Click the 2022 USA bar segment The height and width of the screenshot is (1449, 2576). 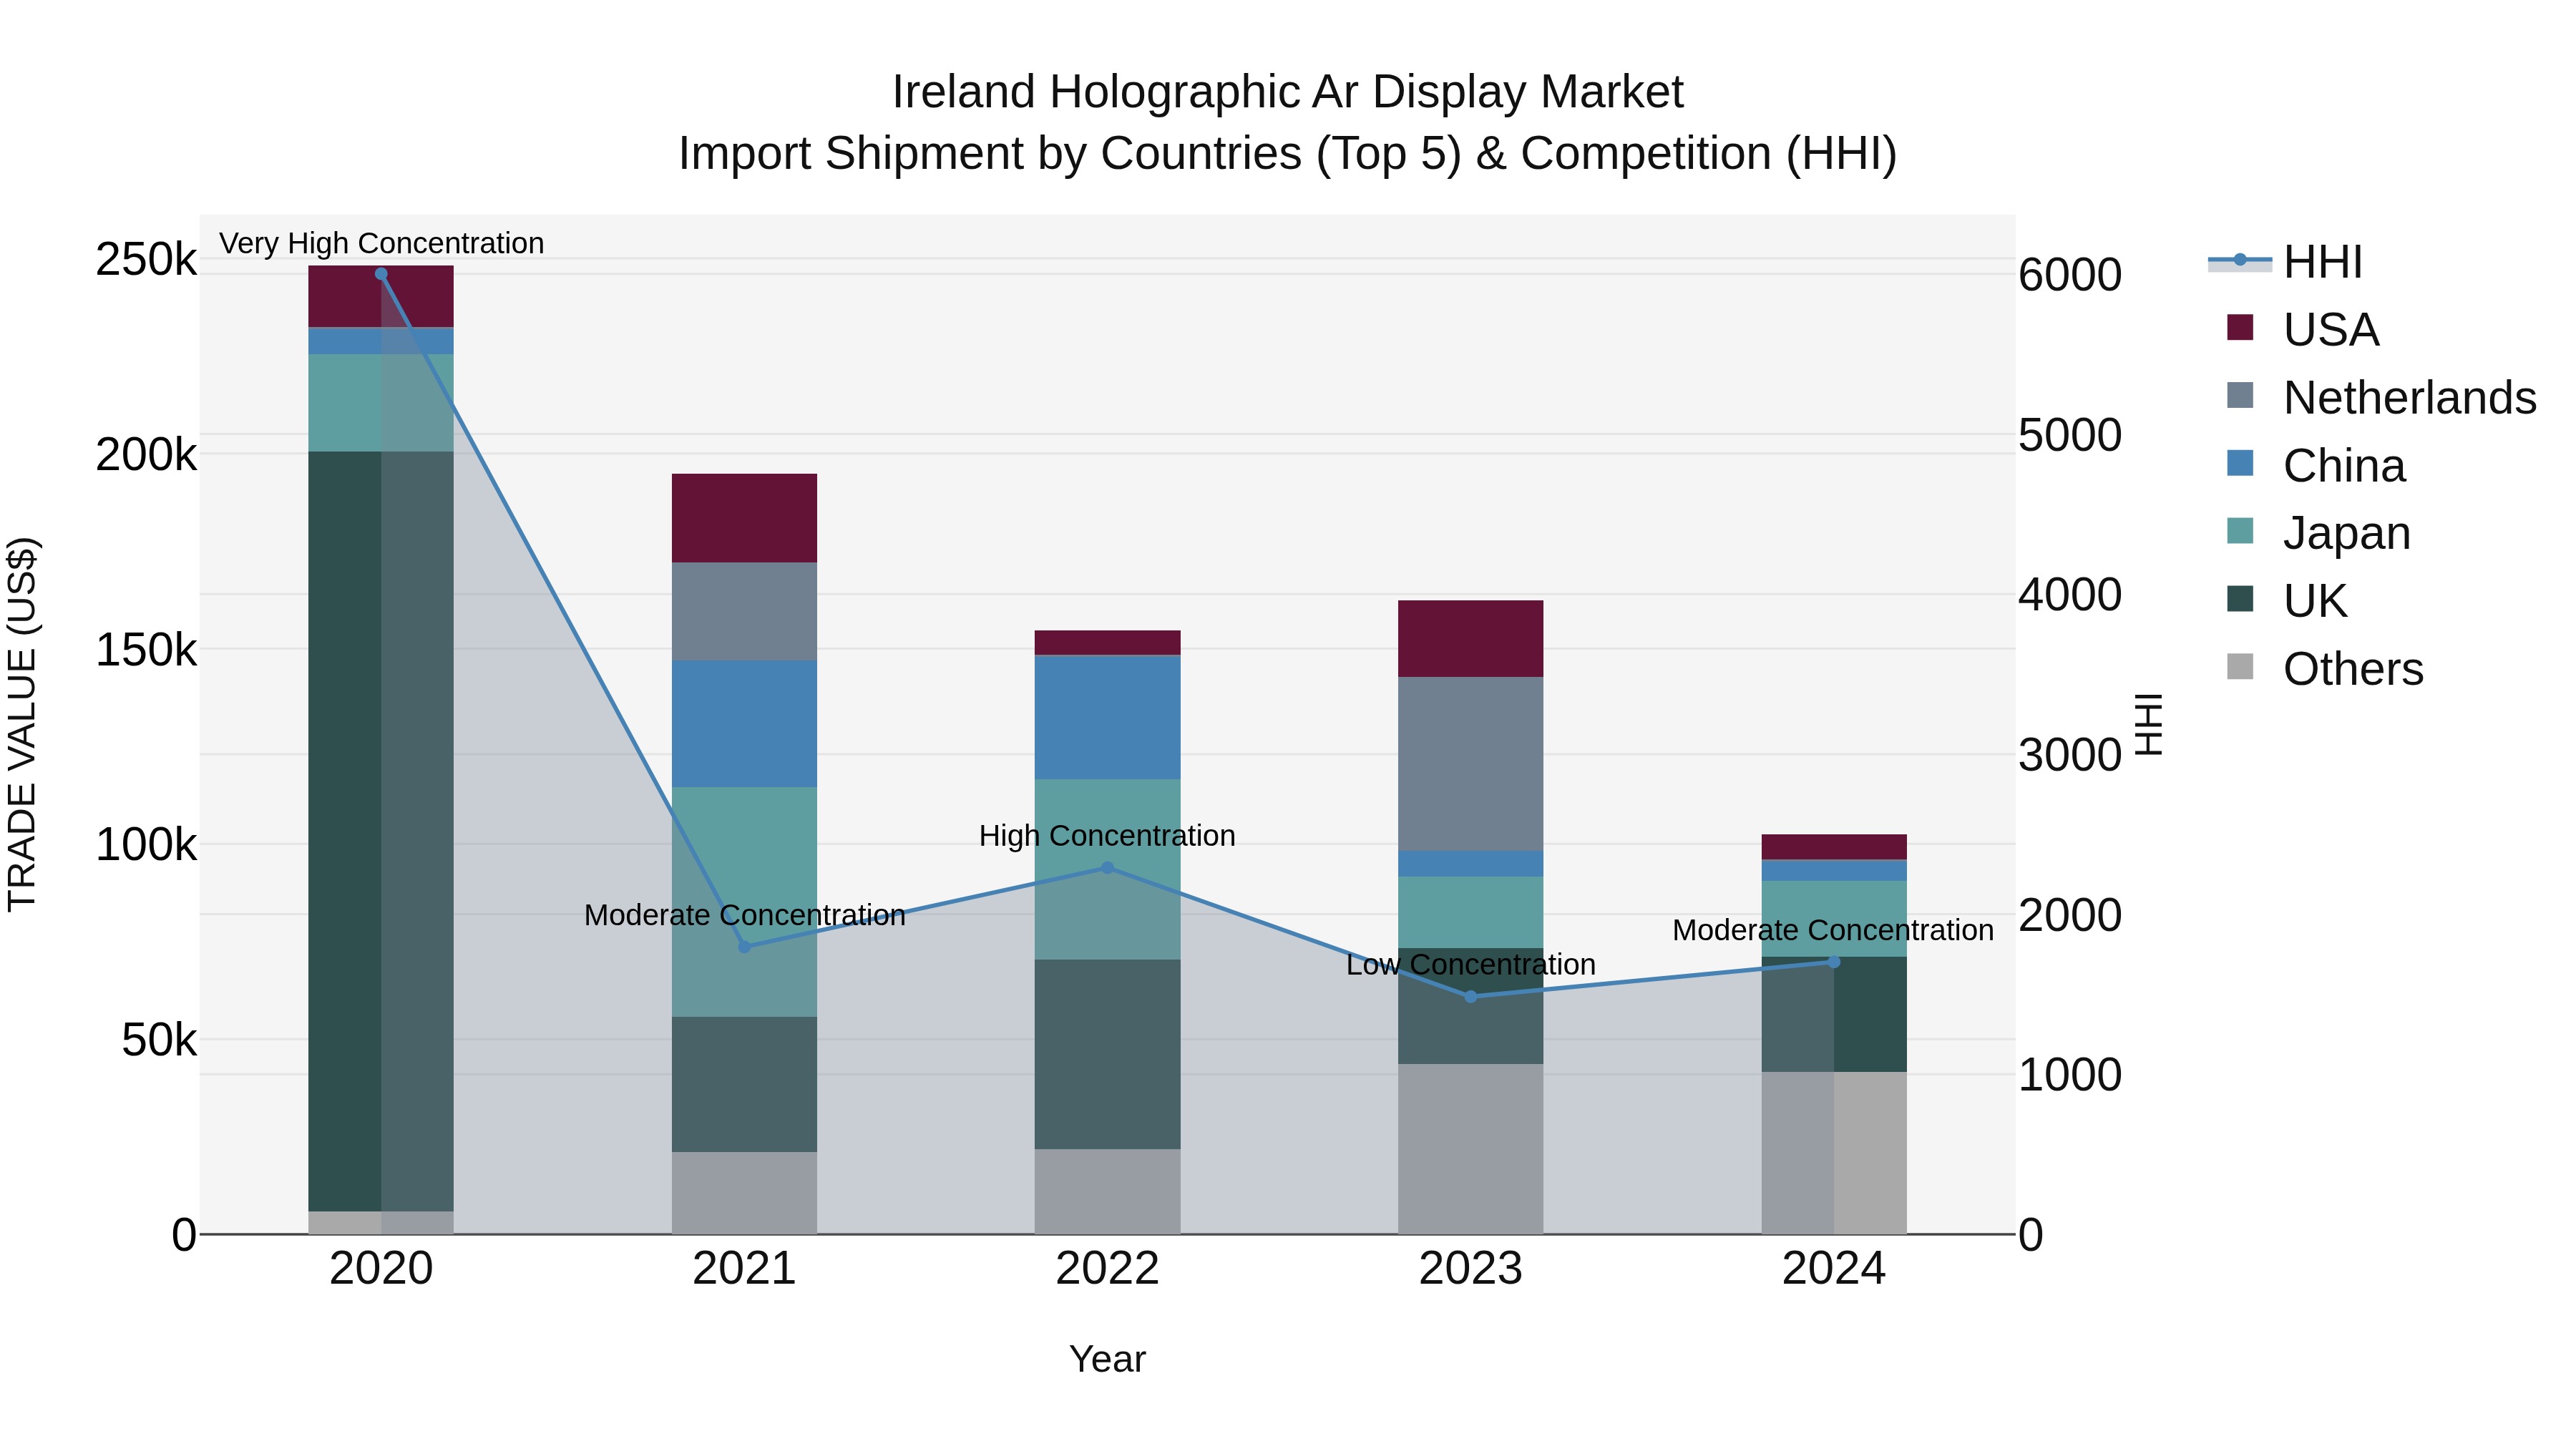pos(1107,643)
